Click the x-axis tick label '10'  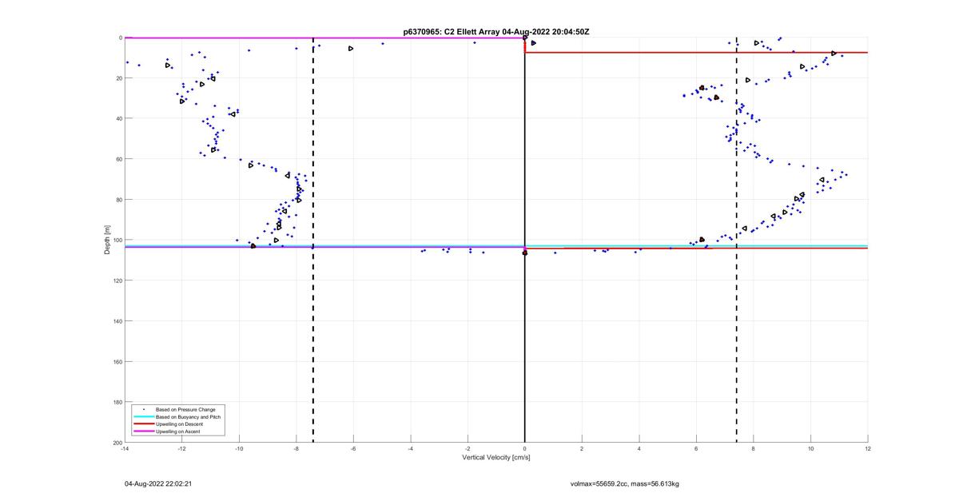coord(810,448)
